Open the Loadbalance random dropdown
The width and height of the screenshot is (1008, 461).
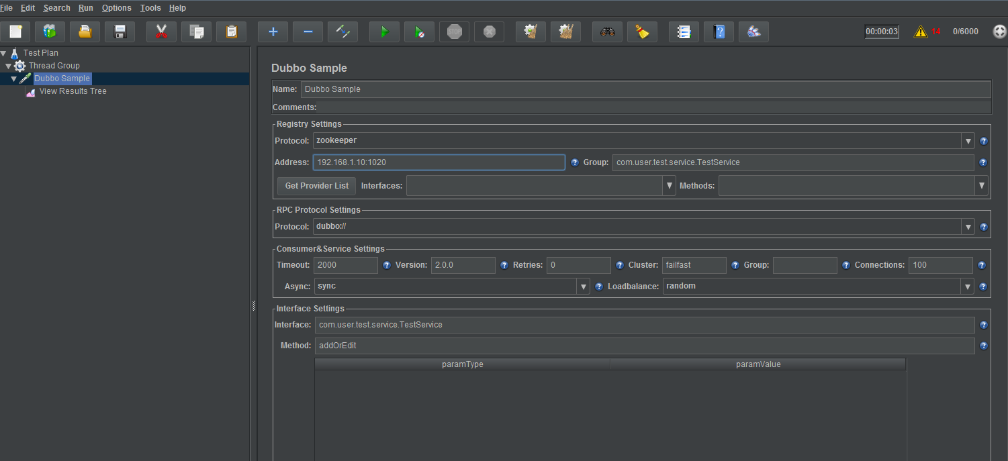pyautogui.click(x=968, y=287)
